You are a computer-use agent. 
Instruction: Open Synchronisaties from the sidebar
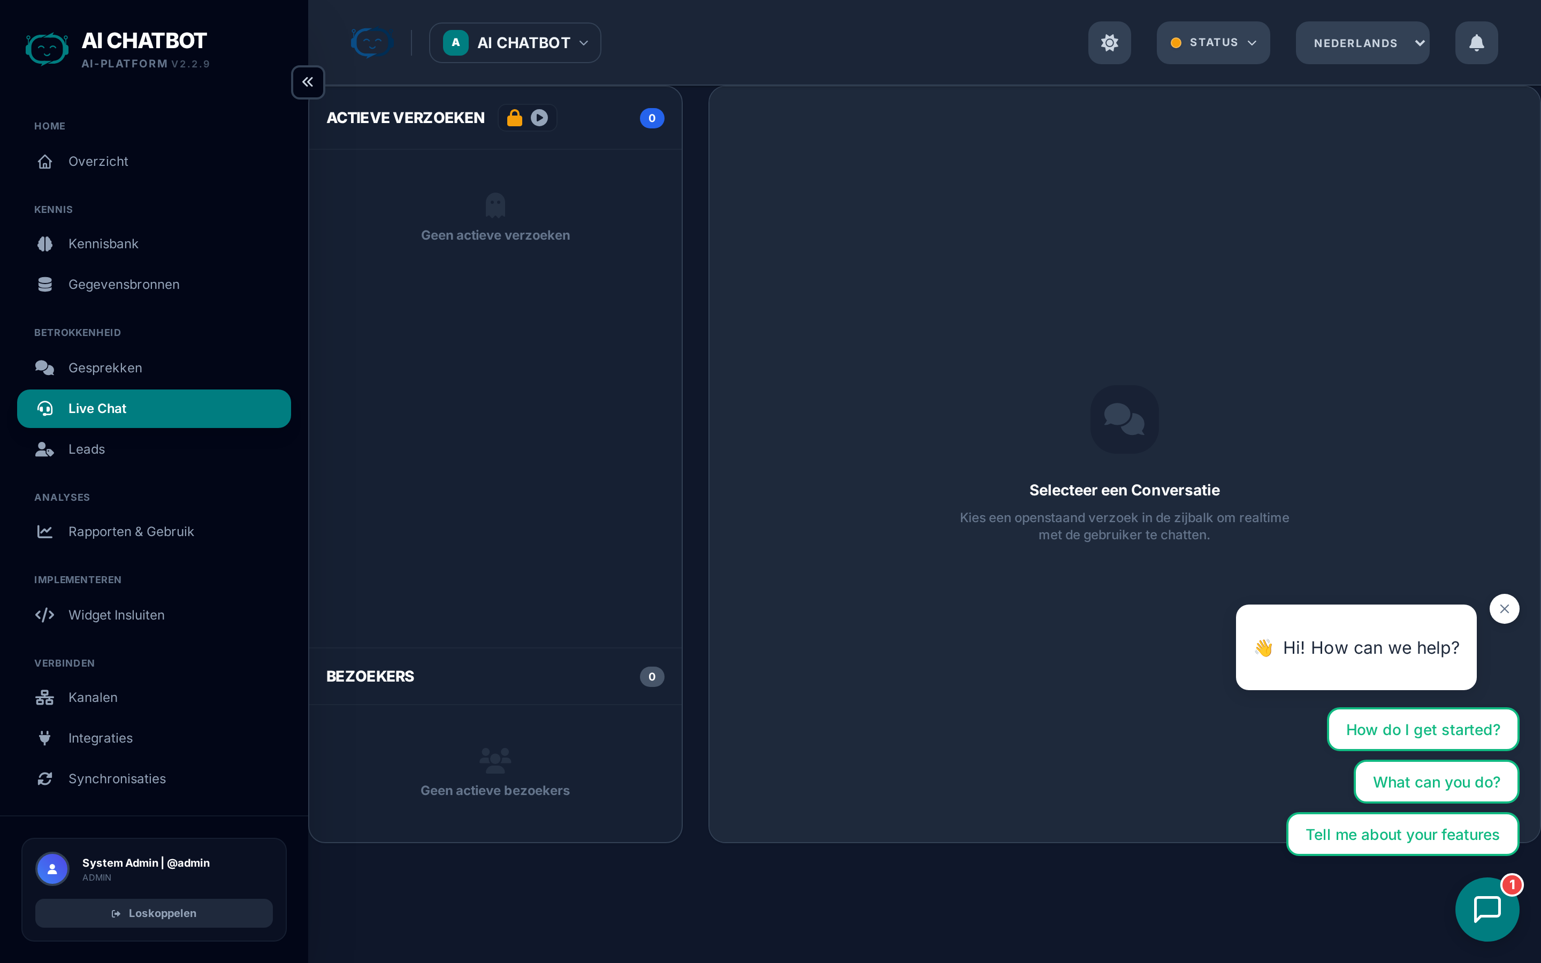pyautogui.click(x=117, y=778)
